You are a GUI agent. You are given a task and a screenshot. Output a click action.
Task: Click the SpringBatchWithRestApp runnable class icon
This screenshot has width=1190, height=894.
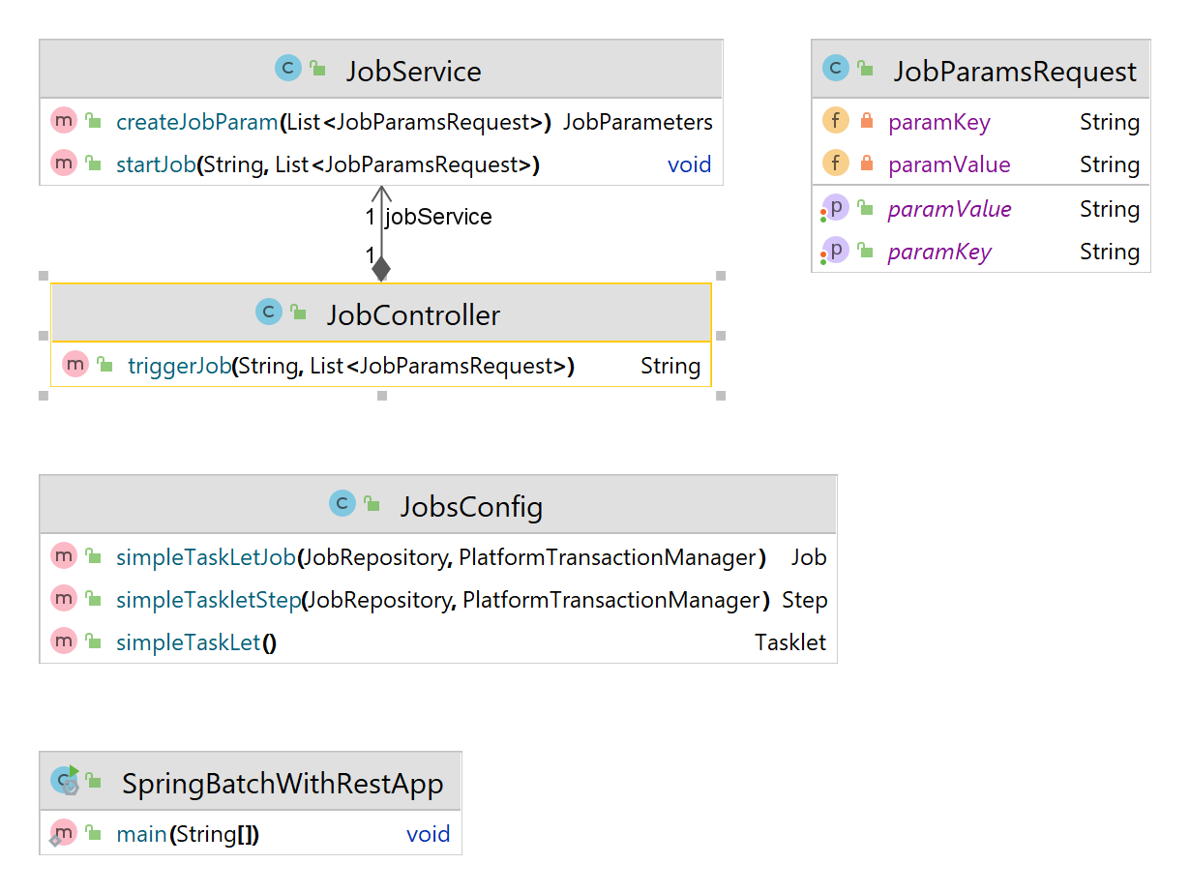[65, 781]
